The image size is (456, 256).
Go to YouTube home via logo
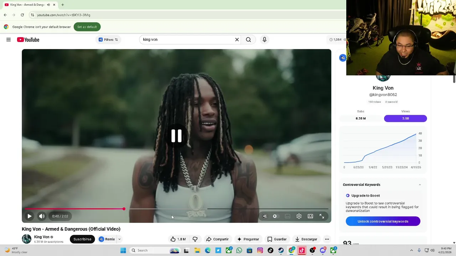click(28, 39)
